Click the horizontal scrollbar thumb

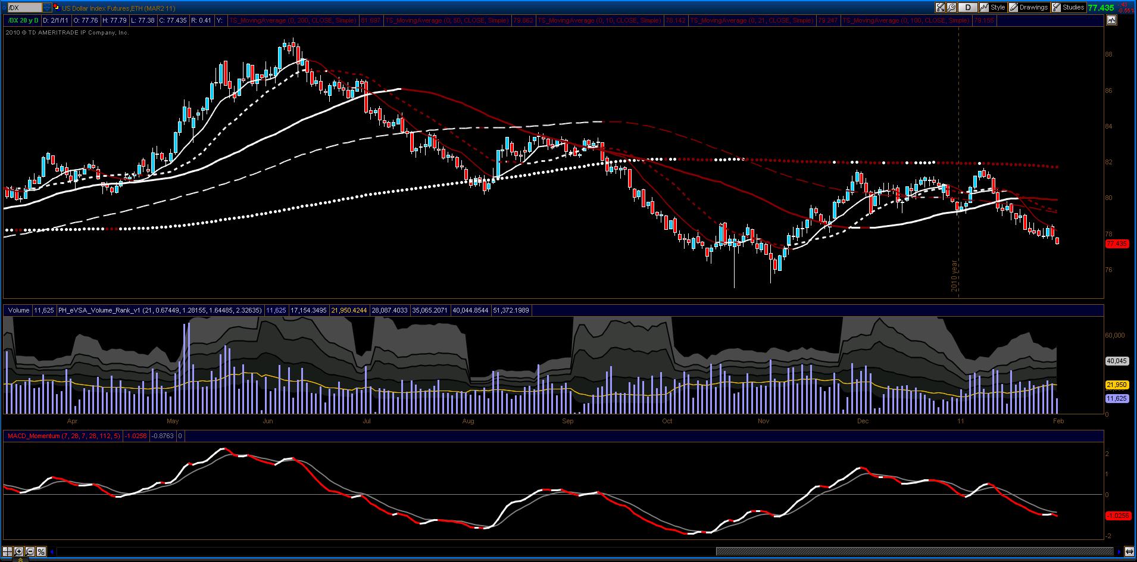tap(916, 552)
